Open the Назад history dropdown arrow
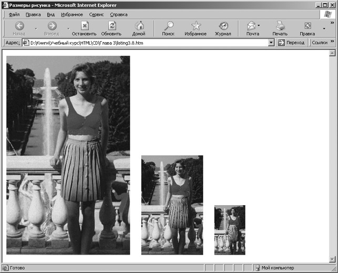The height and width of the screenshot is (273, 338). 36,28
